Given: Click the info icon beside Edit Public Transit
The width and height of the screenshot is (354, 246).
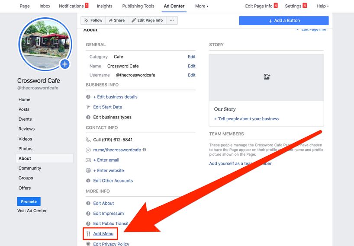Looking at the screenshot, I should point(88,224).
